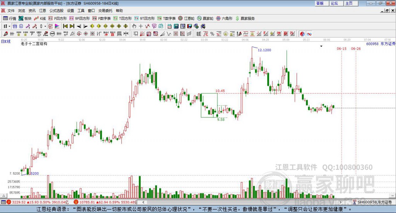Toggle the infinity loop icon
Viewport: 396px width, 213px height.
click(309, 34)
